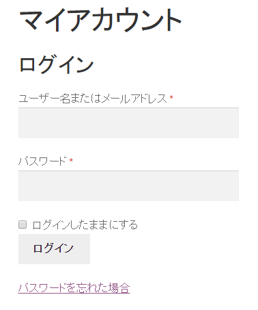
Task: Follow the forgot password purple link
Action: [x=74, y=287]
